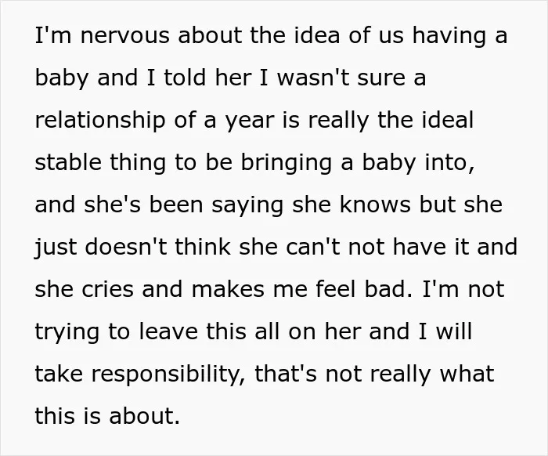Click the word "can't" in the paragraph
548x456 pixels.
click(x=313, y=247)
